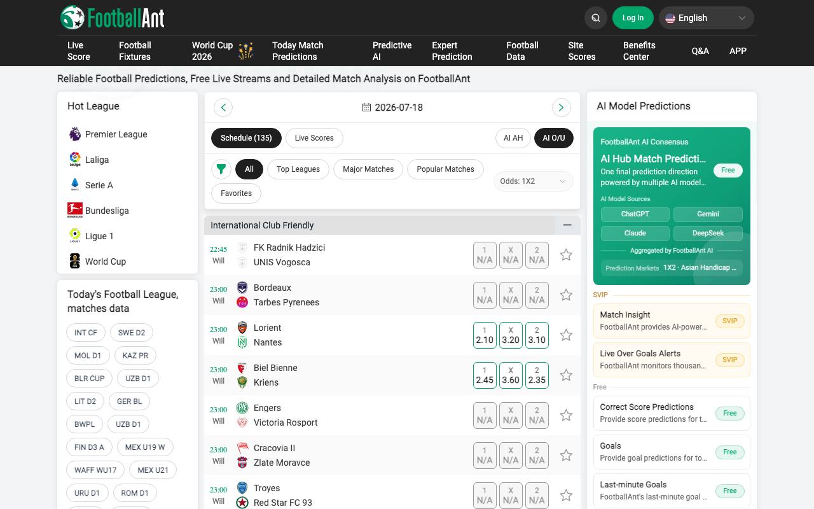The width and height of the screenshot is (814, 509).
Task: Open the INT CF league tag
Action: tap(86, 333)
